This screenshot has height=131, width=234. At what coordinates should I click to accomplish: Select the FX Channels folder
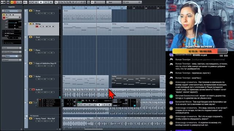click(x=34, y=116)
